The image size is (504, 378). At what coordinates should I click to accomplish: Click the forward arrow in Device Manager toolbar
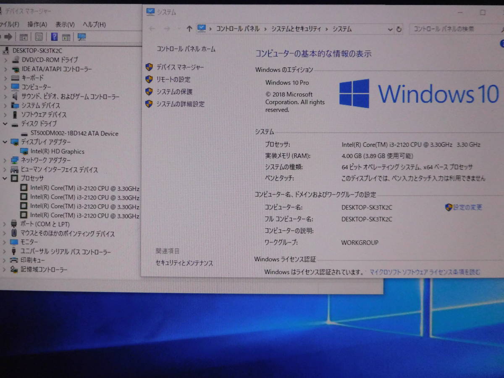point(8,37)
